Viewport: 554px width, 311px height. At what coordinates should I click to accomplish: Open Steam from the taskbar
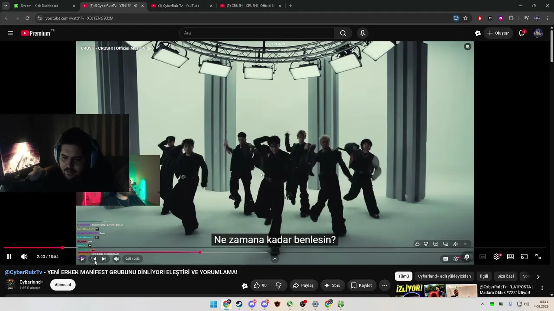239,304
